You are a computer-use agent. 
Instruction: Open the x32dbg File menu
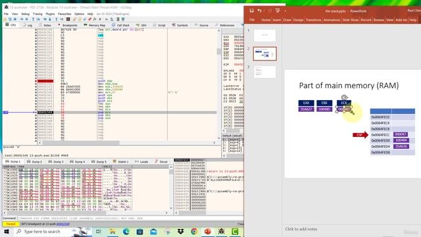[x=6, y=14]
